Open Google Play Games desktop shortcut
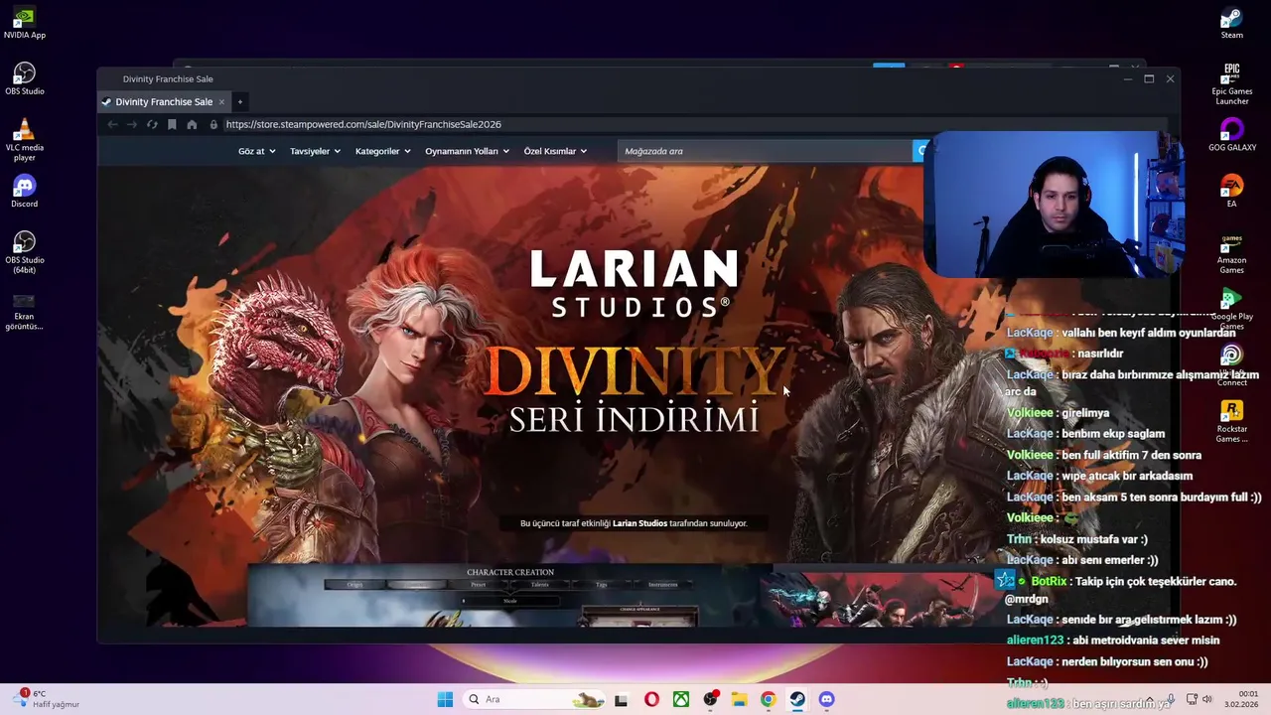This screenshot has width=1271, height=715. point(1231,310)
